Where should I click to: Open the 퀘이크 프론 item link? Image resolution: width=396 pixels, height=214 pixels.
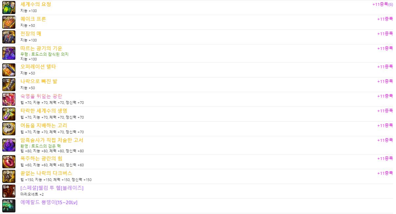click(x=33, y=19)
